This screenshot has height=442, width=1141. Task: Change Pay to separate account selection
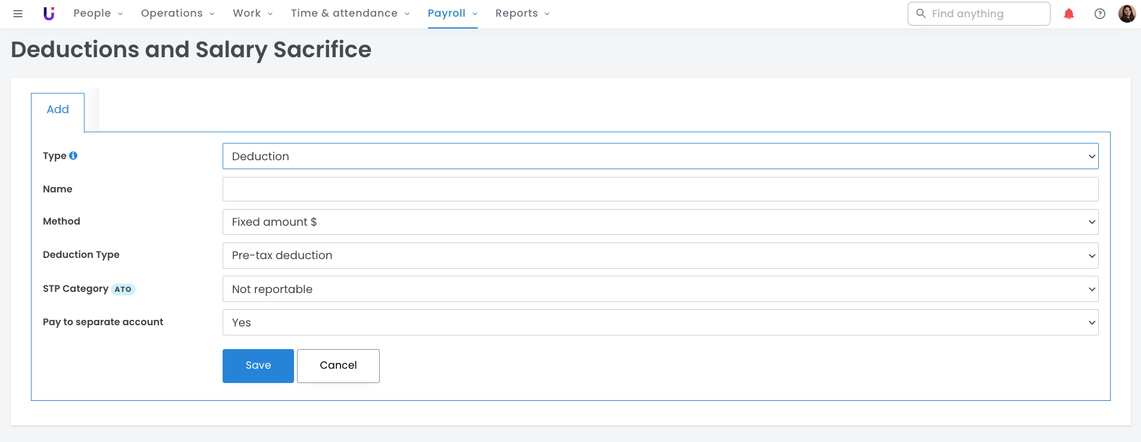point(659,322)
